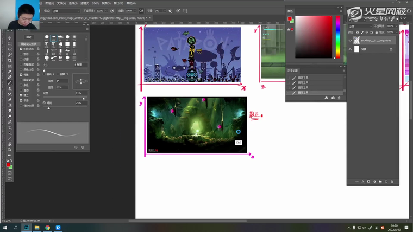Select the Type (T) tool
This screenshot has height=232, width=413.
(x=10, y=128)
